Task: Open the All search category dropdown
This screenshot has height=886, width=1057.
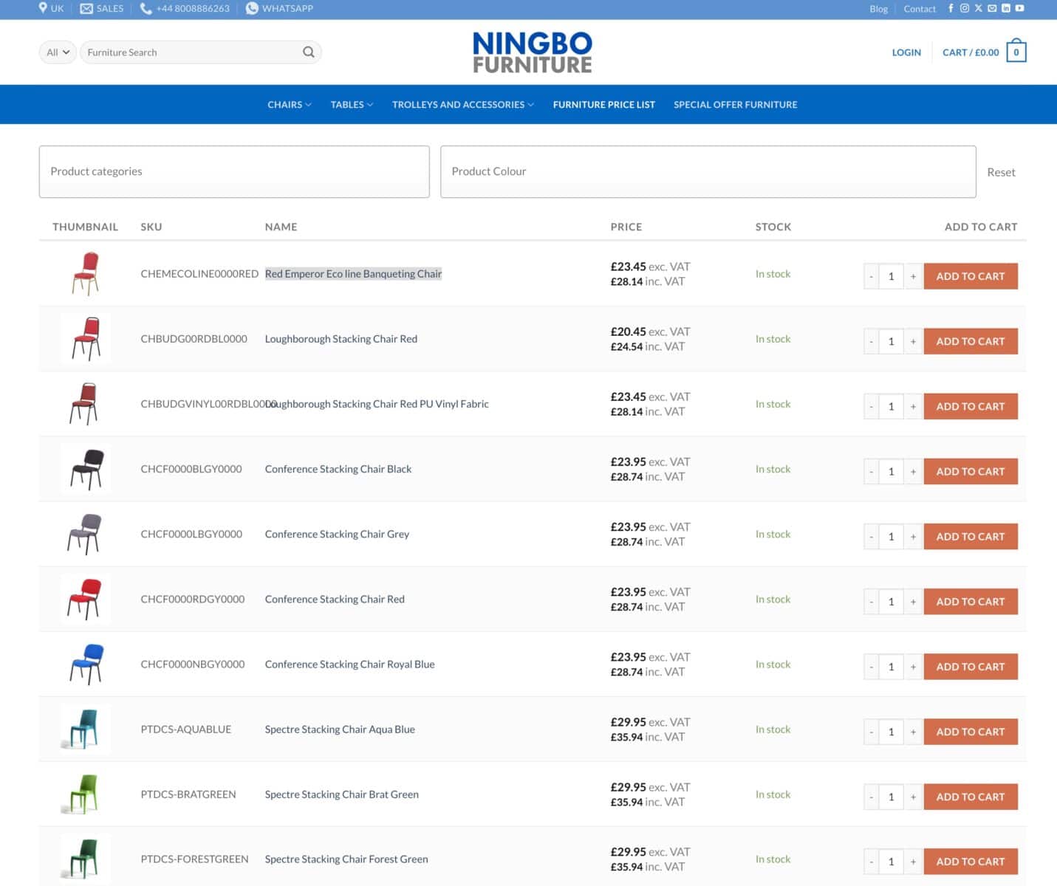Action: [x=58, y=52]
